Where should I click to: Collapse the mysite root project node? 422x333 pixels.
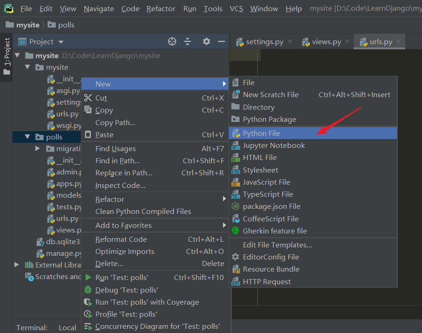(x=18, y=55)
